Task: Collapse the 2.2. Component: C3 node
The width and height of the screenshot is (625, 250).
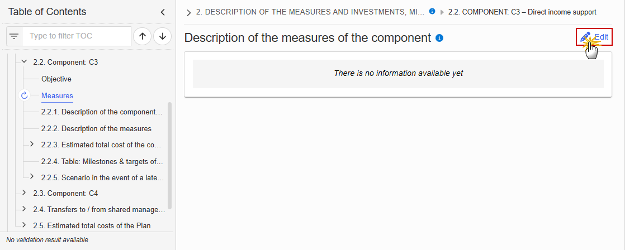Action: [x=24, y=62]
